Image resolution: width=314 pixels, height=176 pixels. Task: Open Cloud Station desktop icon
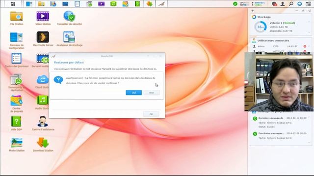click(x=42, y=82)
